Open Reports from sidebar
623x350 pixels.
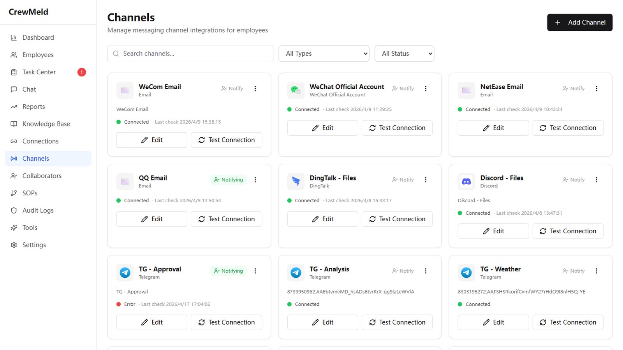(x=48, y=107)
